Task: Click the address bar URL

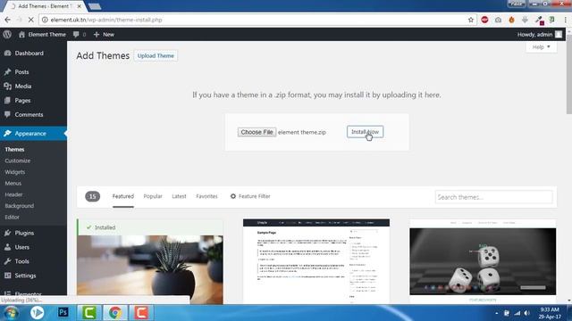Action: pyautogui.click(x=106, y=20)
